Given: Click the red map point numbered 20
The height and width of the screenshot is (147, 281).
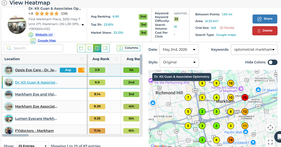Looking at the screenshot, I should click(245, 97).
